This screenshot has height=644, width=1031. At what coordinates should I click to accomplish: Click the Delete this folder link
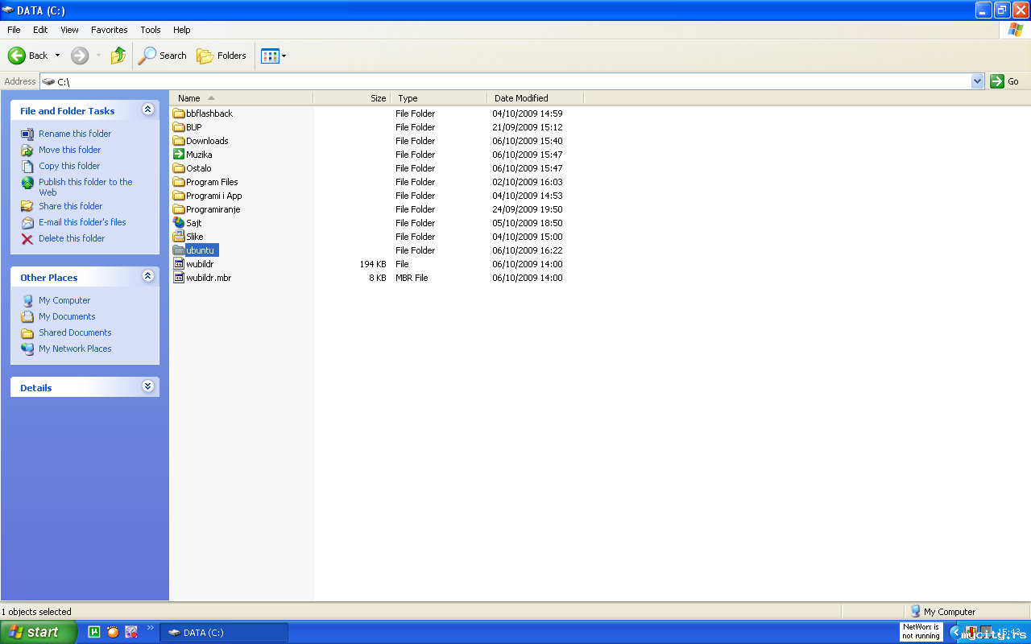72,238
